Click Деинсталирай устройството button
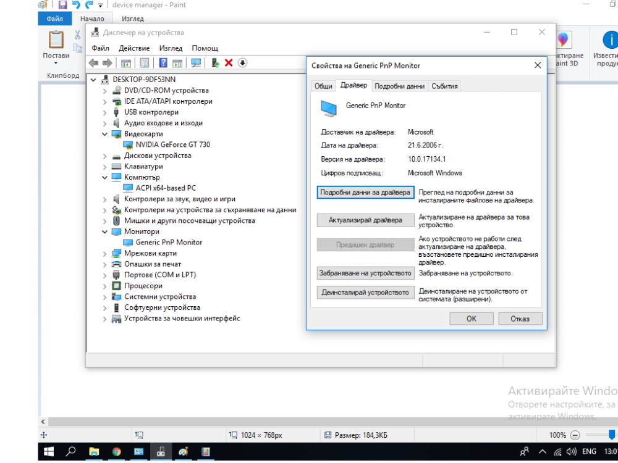618x463 pixels. [x=365, y=293]
